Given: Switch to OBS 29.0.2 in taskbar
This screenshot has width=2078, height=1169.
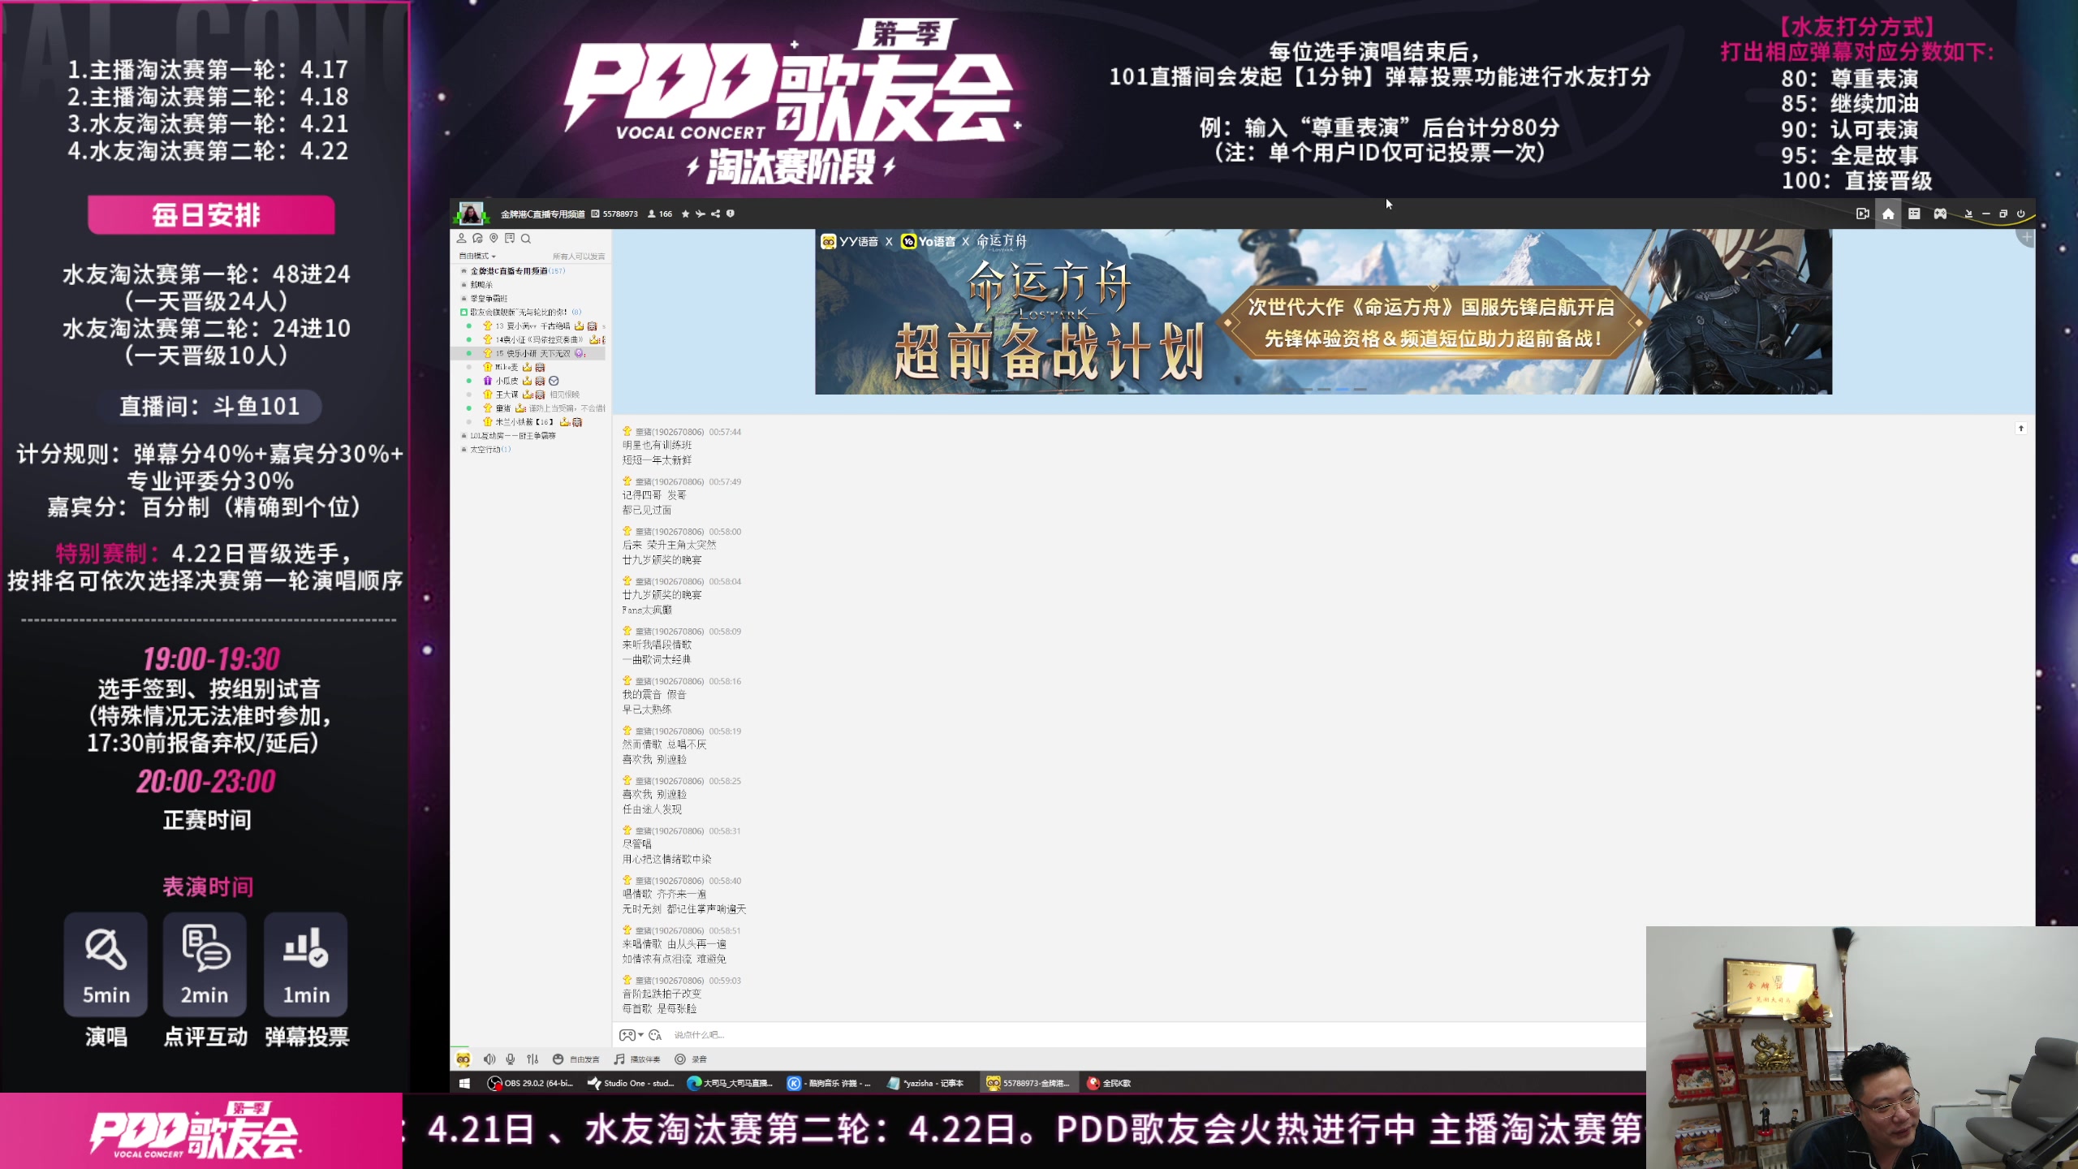Looking at the screenshot, I should [530, 1084].
